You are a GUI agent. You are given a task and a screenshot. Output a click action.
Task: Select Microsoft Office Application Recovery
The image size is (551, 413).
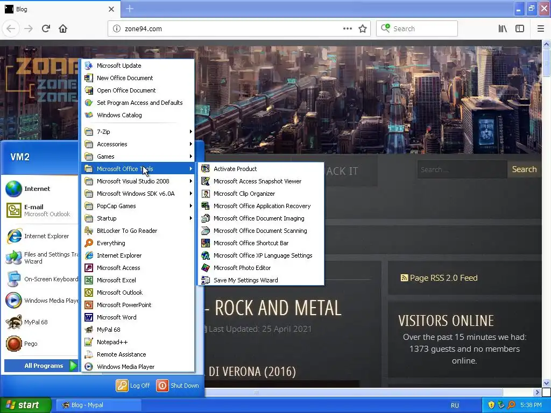point(261,206)
